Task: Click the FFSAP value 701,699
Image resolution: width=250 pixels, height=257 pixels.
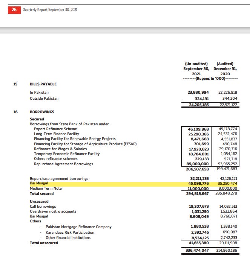Action: coord(201,144)
